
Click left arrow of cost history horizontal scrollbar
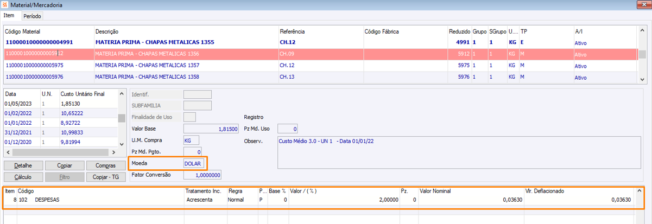(7, 152)
